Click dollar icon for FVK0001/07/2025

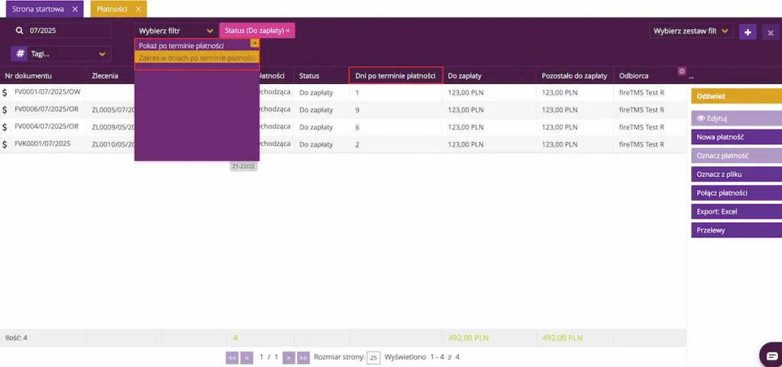pyautogui.click(x=5, y=144)
